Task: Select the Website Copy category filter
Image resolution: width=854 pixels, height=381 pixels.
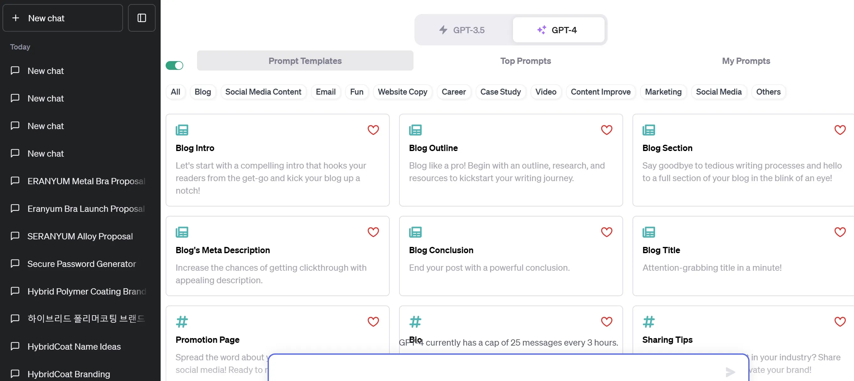Action: pyautogui.click(x=402, y=92)
